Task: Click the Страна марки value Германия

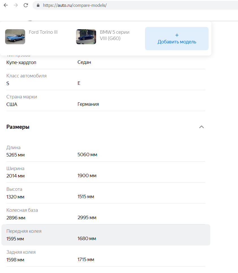Action: [88, 104]
